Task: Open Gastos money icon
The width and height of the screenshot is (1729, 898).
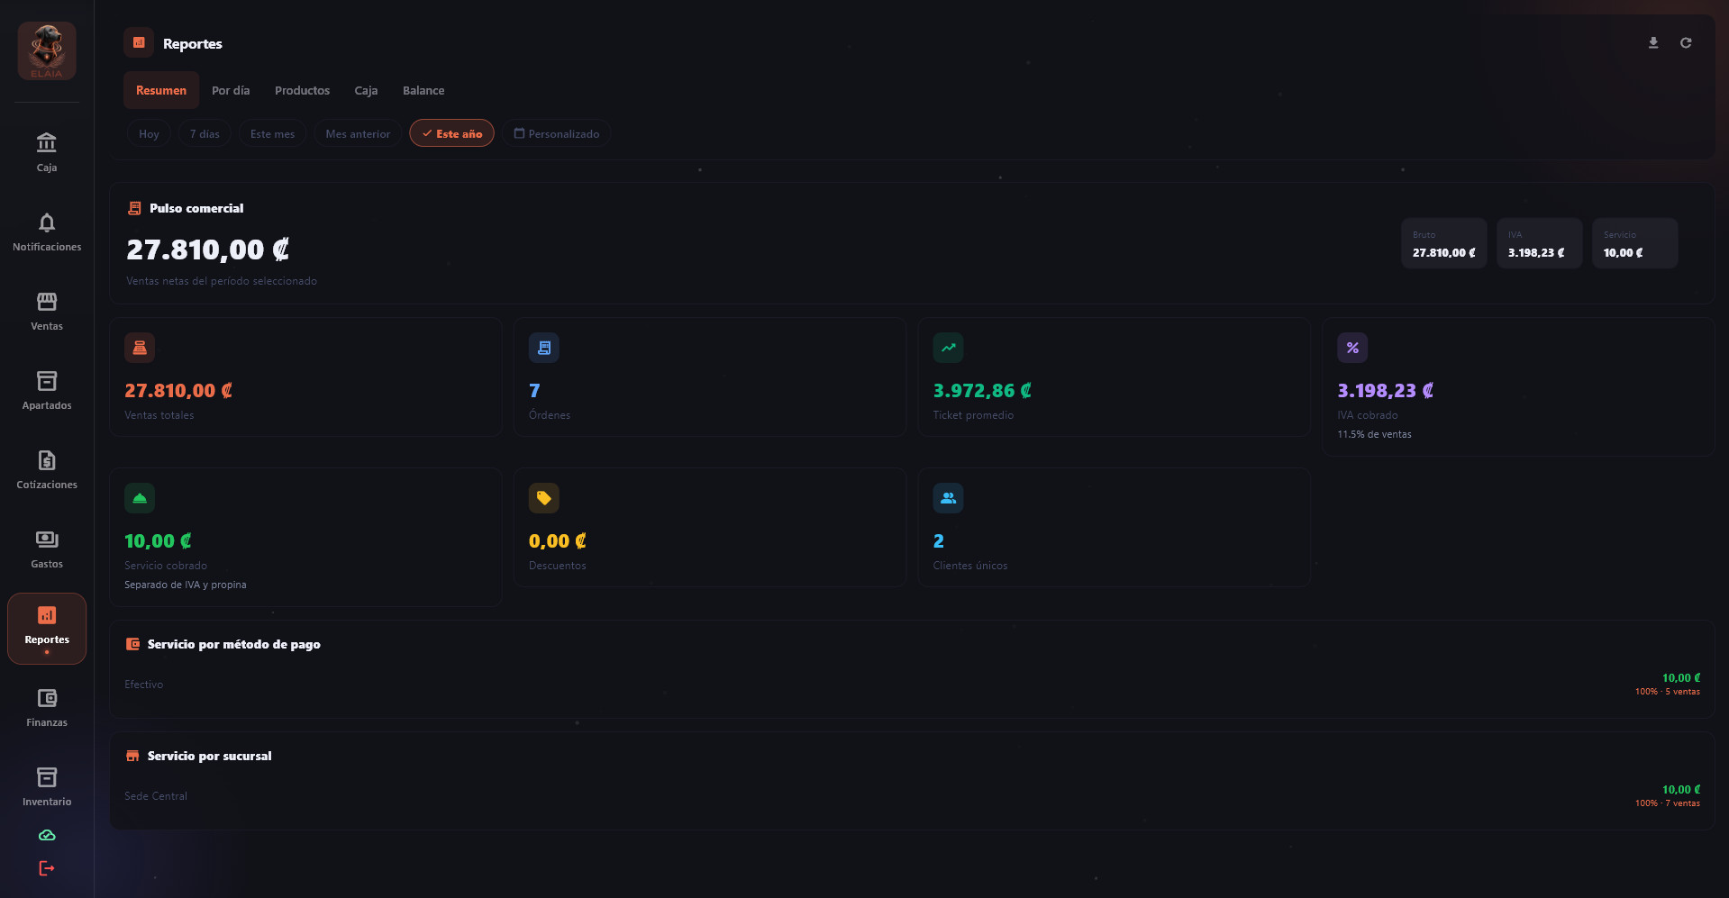Action: pos(47,539)
